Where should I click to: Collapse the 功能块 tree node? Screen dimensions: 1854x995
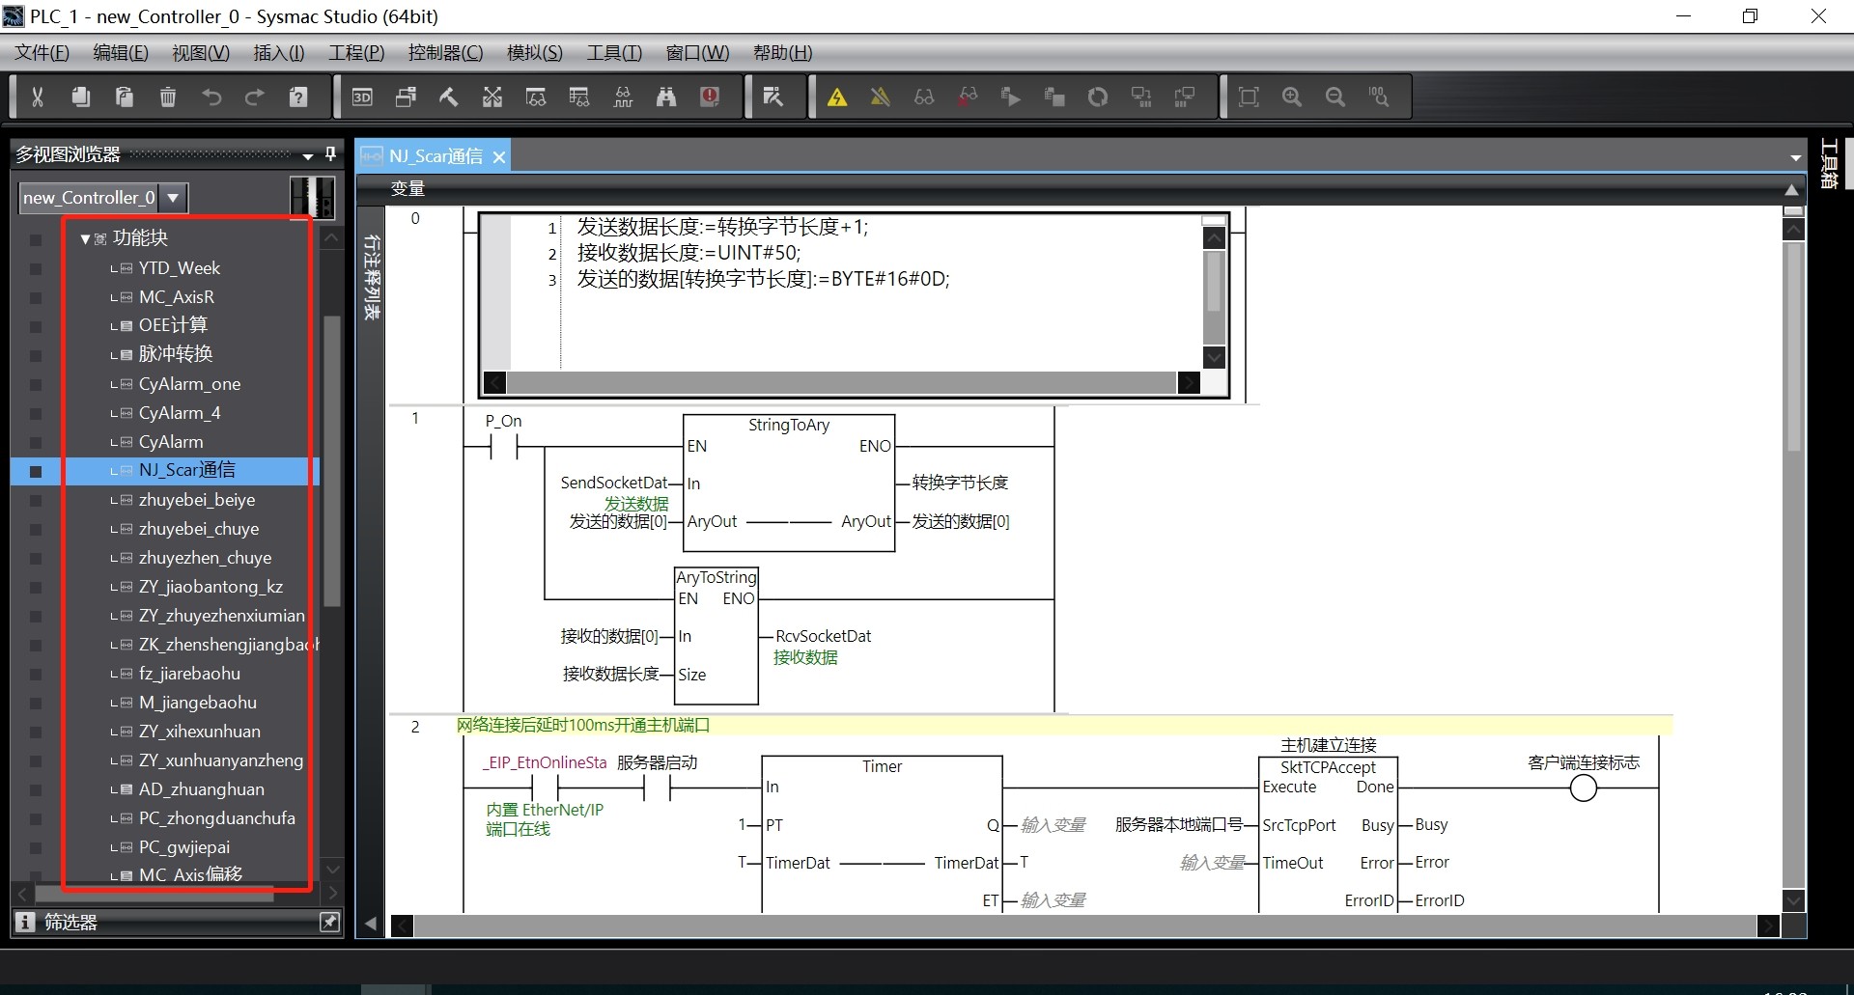pyautogui.click(x=85, y=238)
